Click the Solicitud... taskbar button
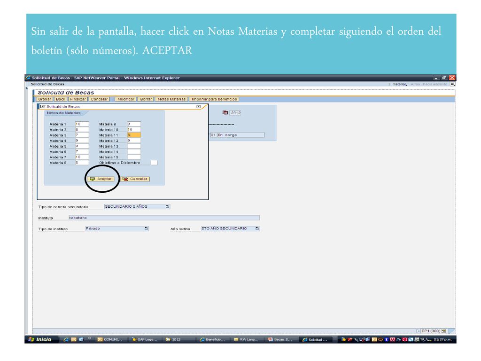Image resolution: width=481 pixels, height=361 pixels. coord(315,339)
